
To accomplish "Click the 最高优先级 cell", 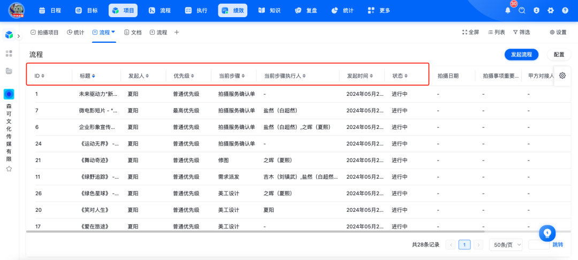I will pyautogui.click(x=186, y=111).
